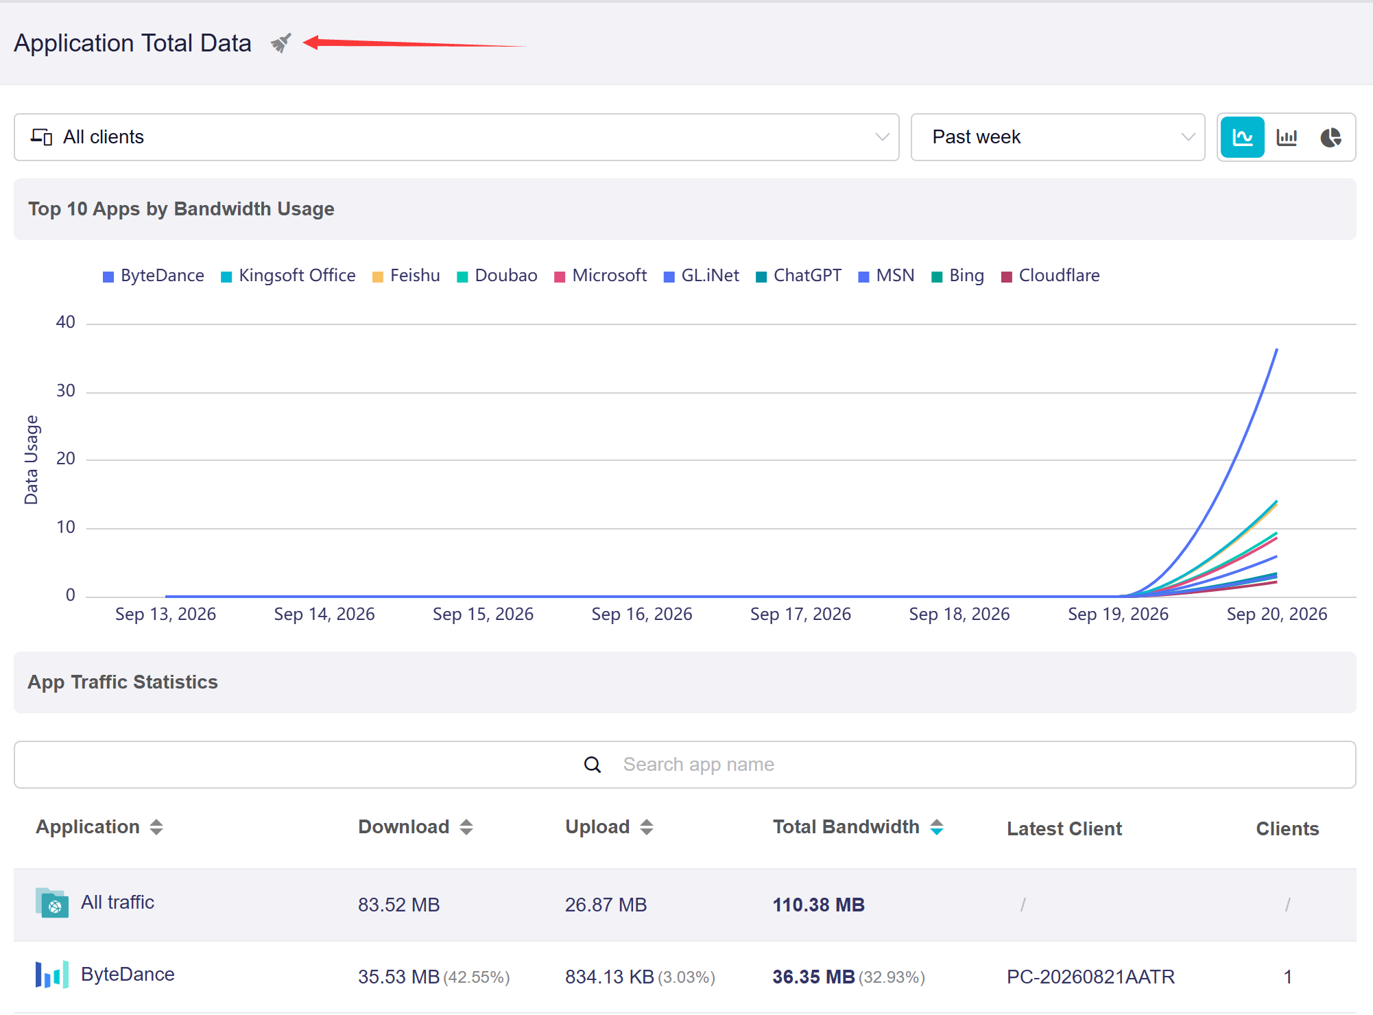Toggle Bing series in chart legend
The height and width of the screenshot is (1015, 1373).
coord(958,276)
